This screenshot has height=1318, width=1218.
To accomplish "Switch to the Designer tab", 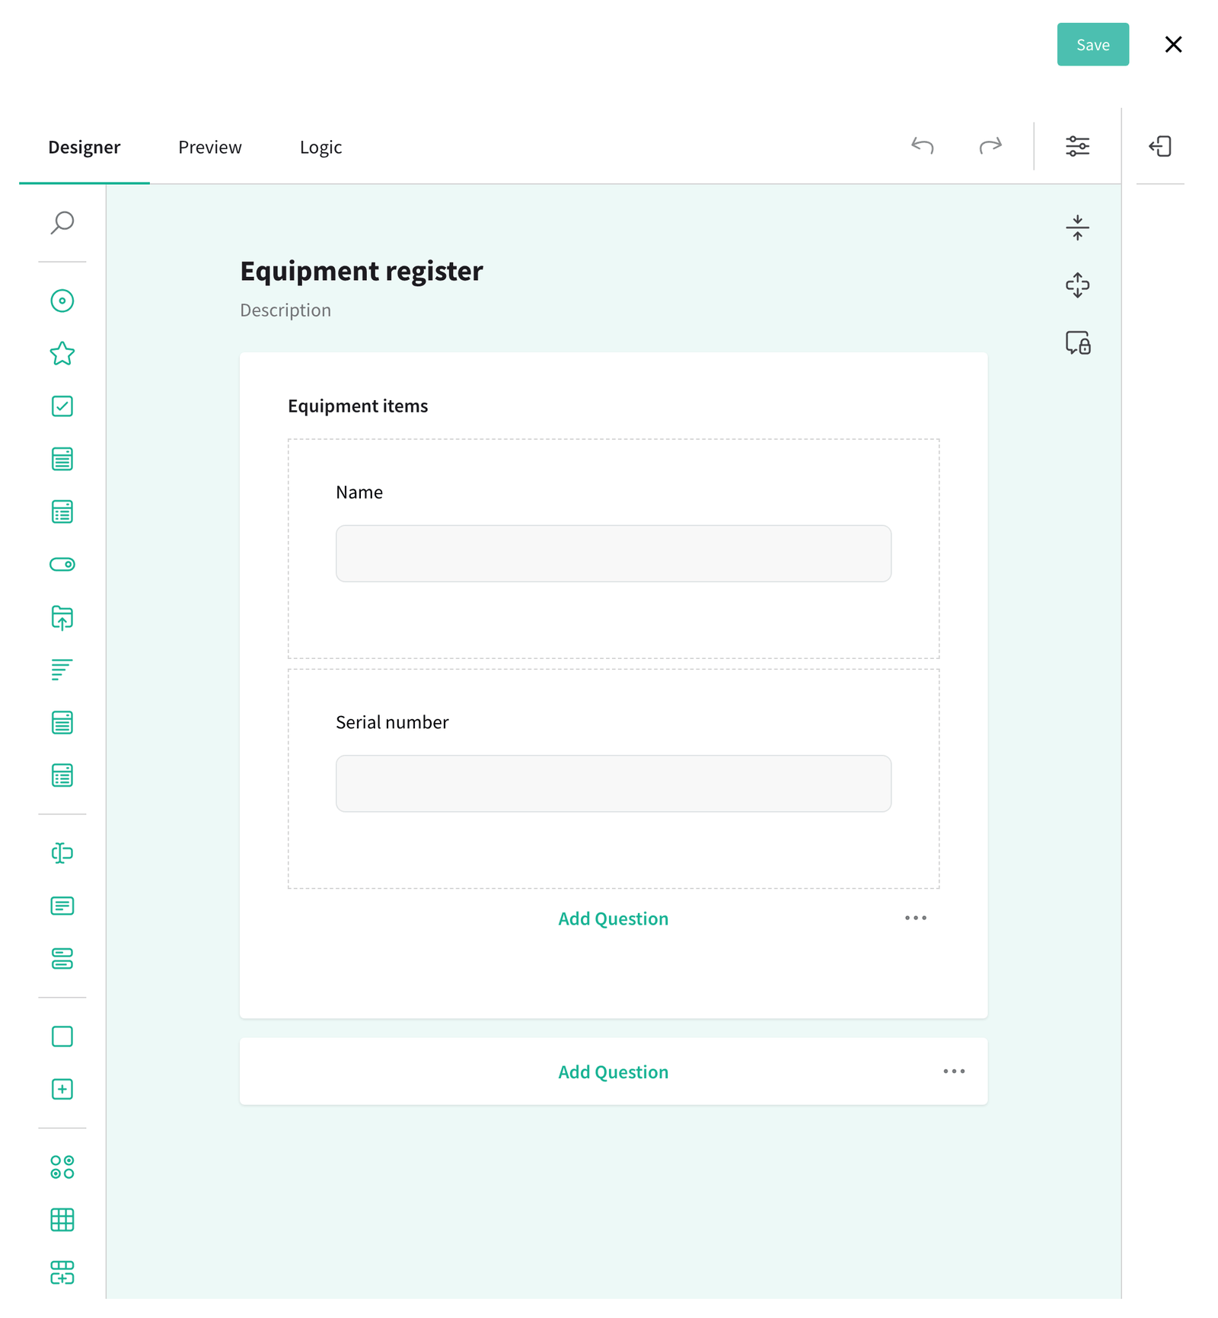I will pos(84,147).
